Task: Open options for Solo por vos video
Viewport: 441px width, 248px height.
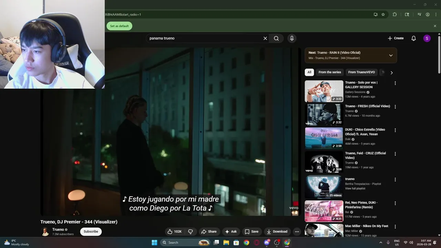Action: [x=395, y=83]
